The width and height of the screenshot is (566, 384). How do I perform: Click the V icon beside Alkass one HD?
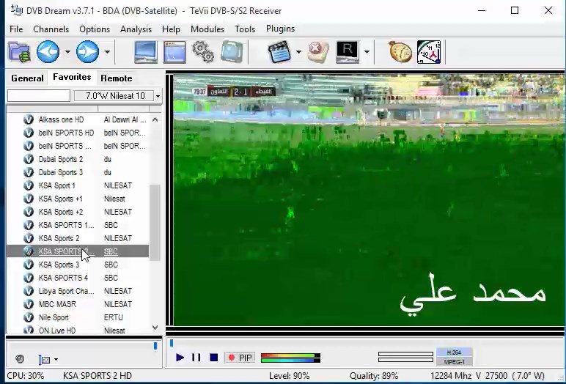click(29, 119)
